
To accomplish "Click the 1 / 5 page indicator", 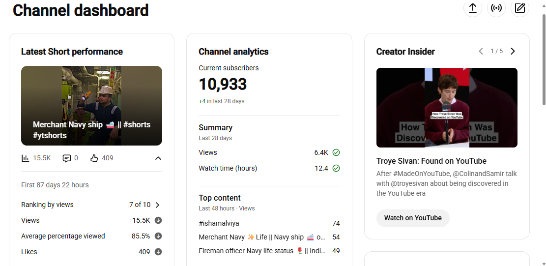I will [x=497, y=51].
